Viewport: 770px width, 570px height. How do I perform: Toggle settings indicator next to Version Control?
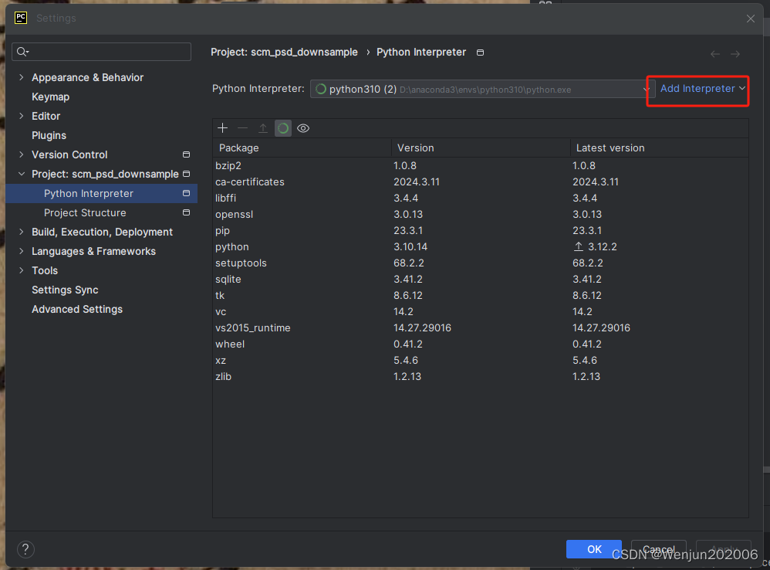186,154
